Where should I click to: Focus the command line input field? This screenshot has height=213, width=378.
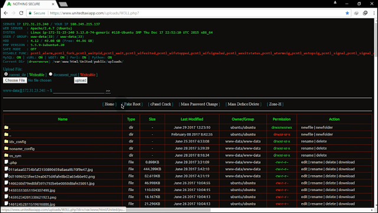[x=79, y=91]
